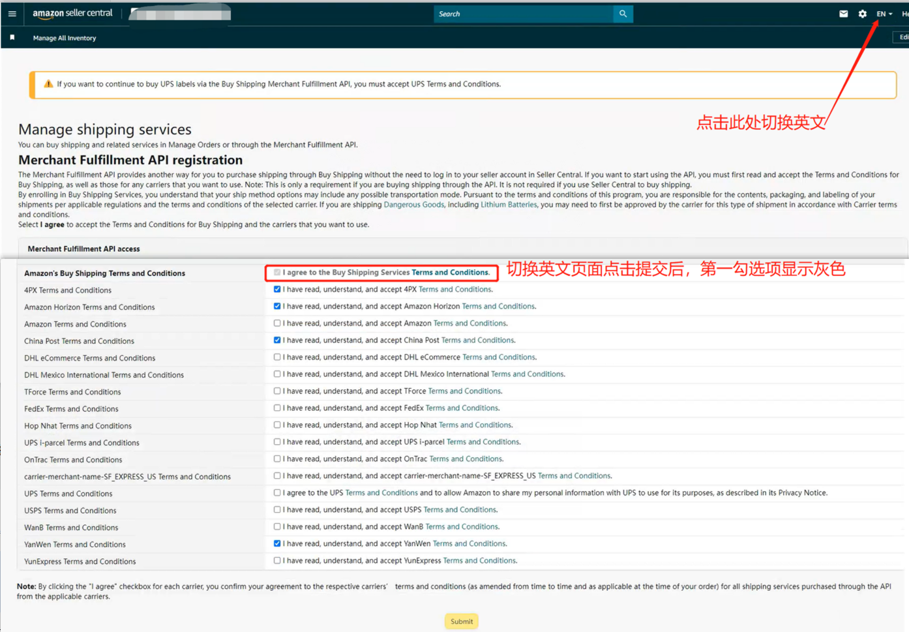Open TForce Terms and Conditions link
The width and height of the screenshot is (909, 632).
[465, 391]
